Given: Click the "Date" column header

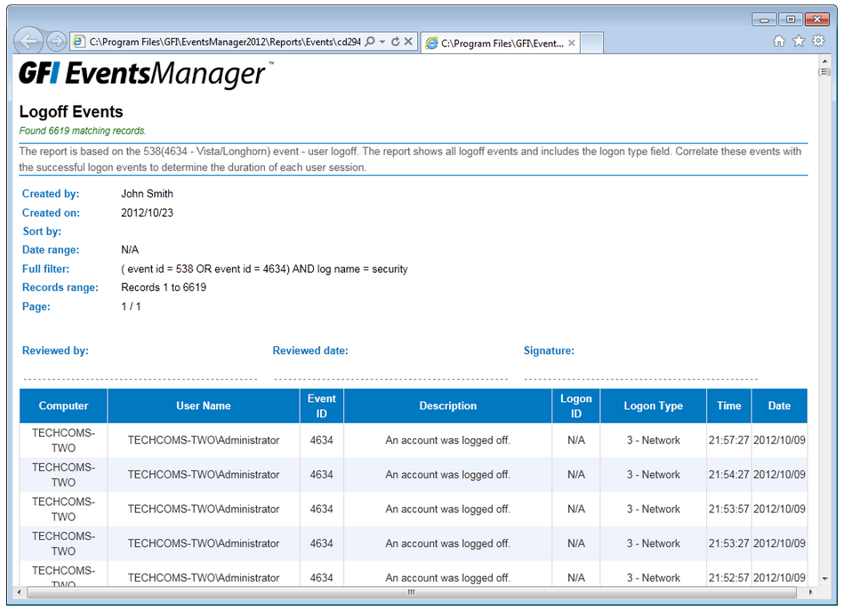Looking at the screenshot, I should [779, 405].
